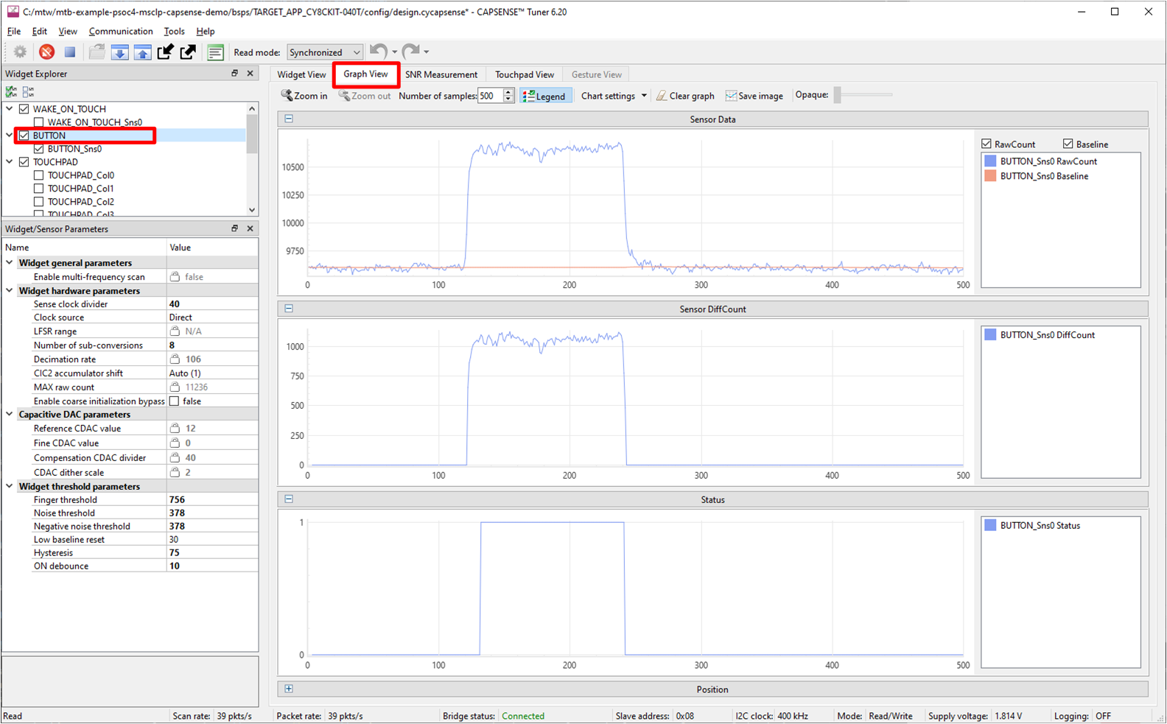The height and width of the screenshot is (724, 1167).
Task: Float the Widget/Sensor Parameters panel
Action: [235, 228]
